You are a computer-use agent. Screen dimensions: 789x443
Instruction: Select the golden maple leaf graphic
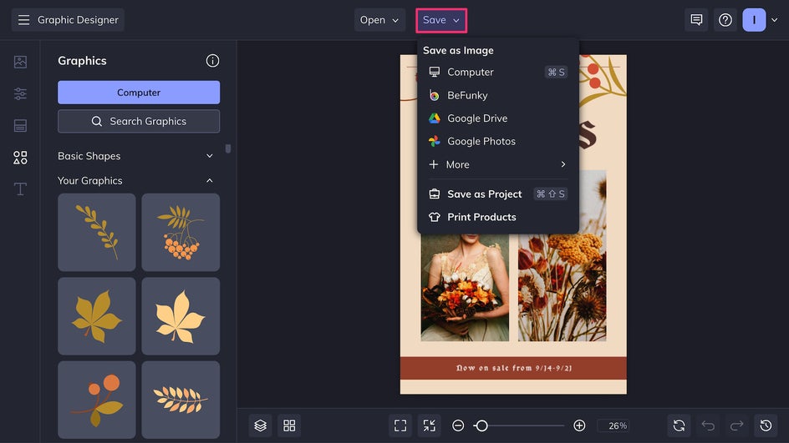pyautogui.click(x=97, y=316)
